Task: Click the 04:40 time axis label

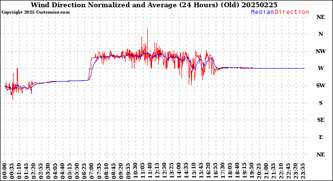Action: click(x=63, y=171)
